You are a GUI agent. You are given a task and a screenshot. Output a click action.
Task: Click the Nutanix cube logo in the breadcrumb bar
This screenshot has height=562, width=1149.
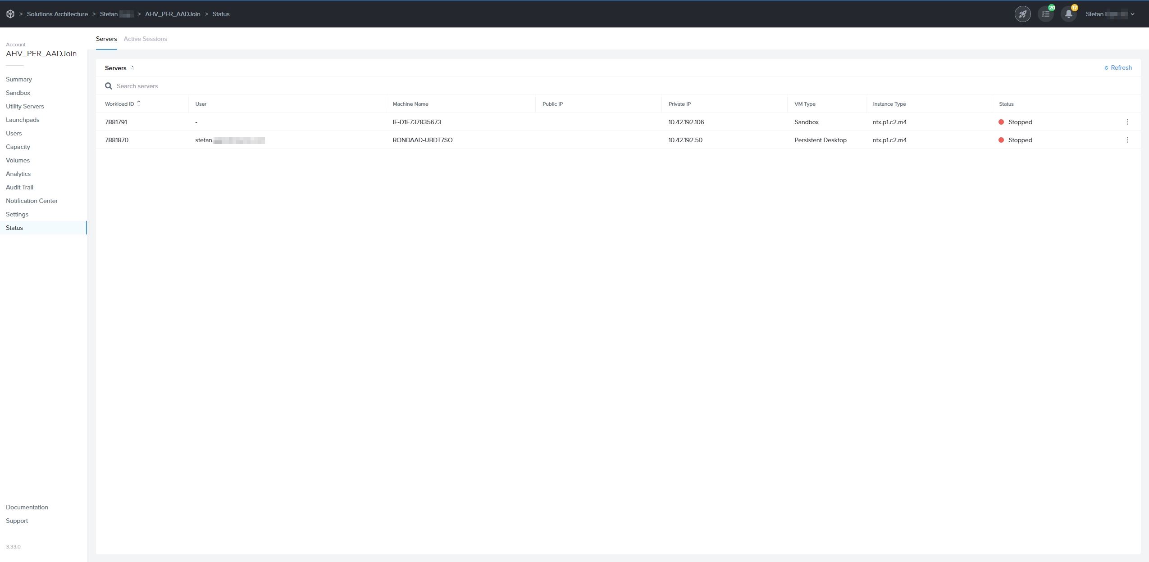pos(11,13)
